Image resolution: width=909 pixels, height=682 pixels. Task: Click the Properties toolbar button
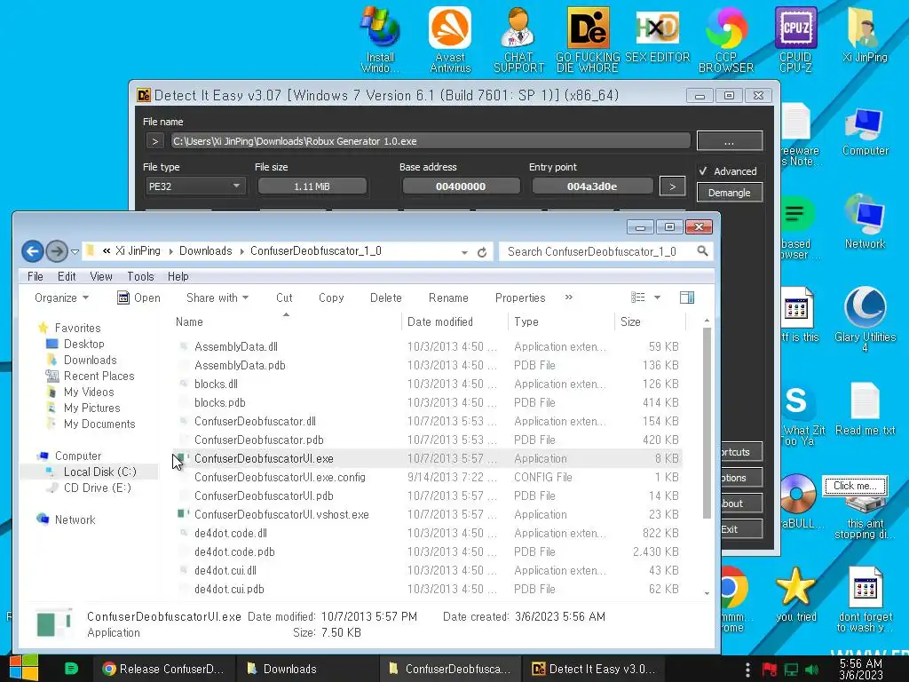[520, 297]
